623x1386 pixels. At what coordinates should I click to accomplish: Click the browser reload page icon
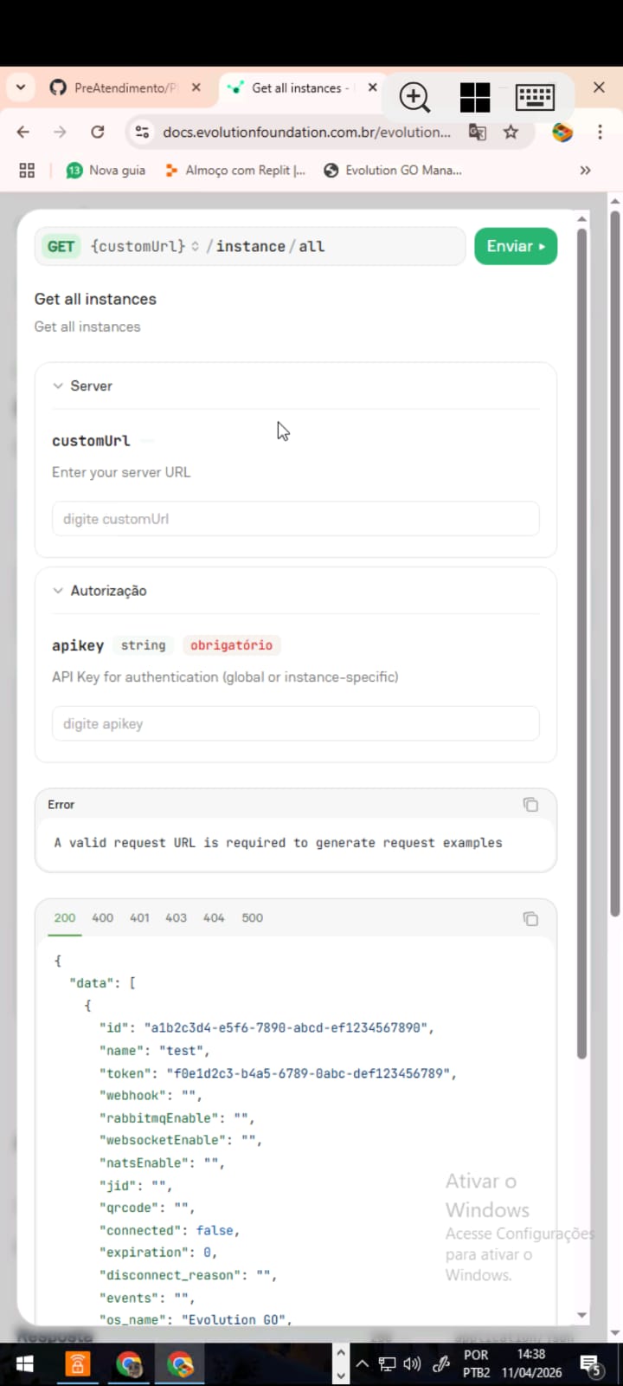98,132
